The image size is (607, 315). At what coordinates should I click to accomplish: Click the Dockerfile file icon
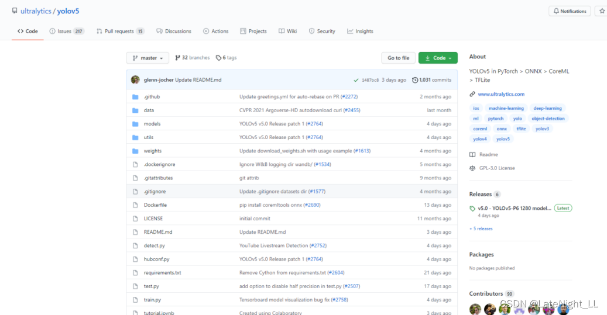pos(135,205)
